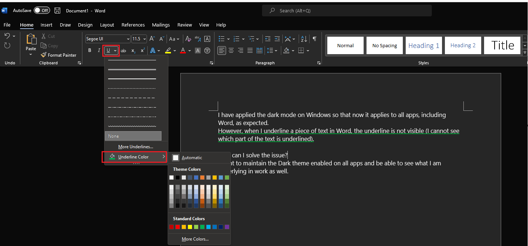This screenshot has width=528, height=246.
Task: Click Enclose Characters icon
Action: pos(207,51)
